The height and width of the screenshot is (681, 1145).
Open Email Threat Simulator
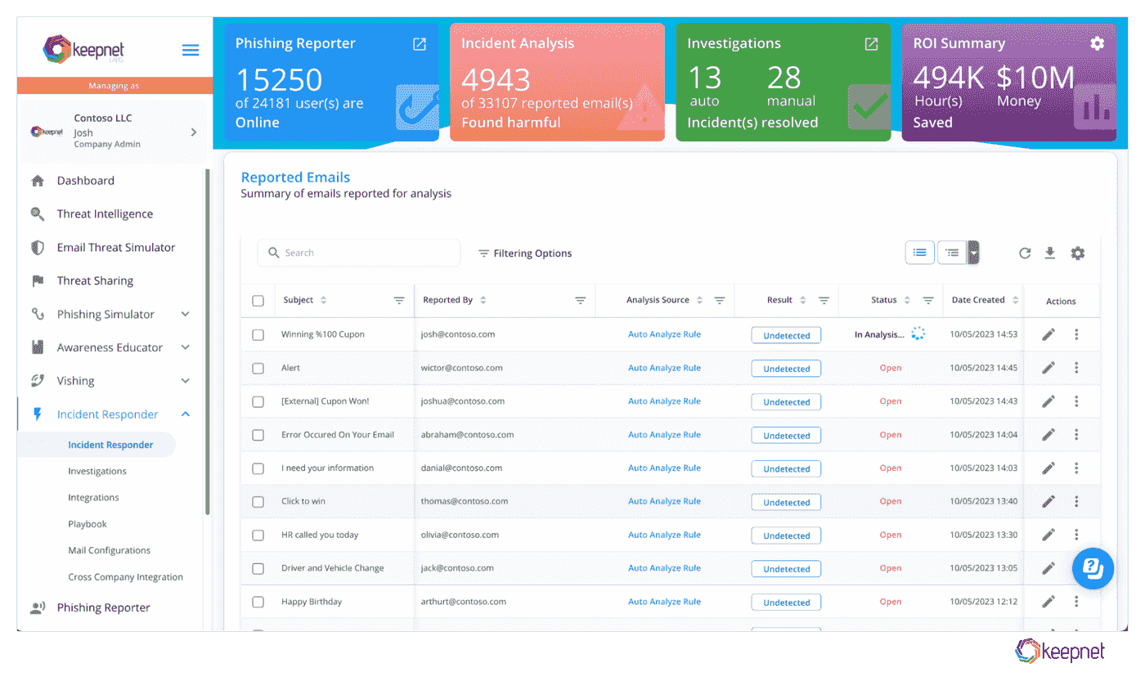click(x=116, y=248)
